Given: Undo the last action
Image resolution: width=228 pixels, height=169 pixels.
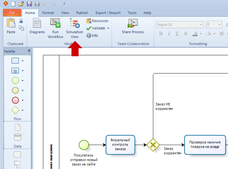Looking at the screenshot, I should click(45, 4).
